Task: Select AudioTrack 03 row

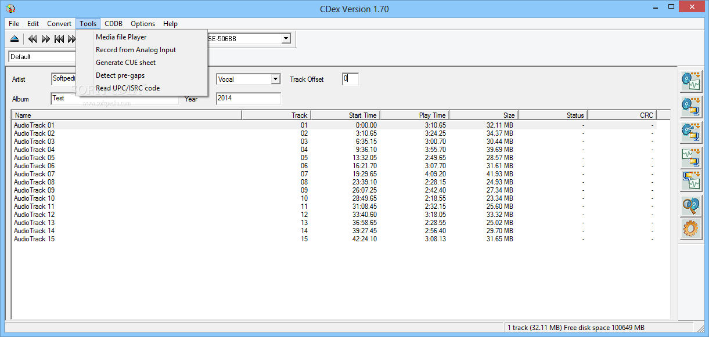Action: pyautogui.click(x=341, y=142)
